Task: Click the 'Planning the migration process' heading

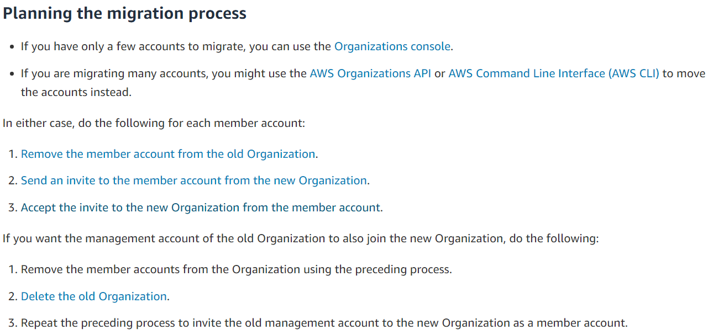Action: point(124,13)
